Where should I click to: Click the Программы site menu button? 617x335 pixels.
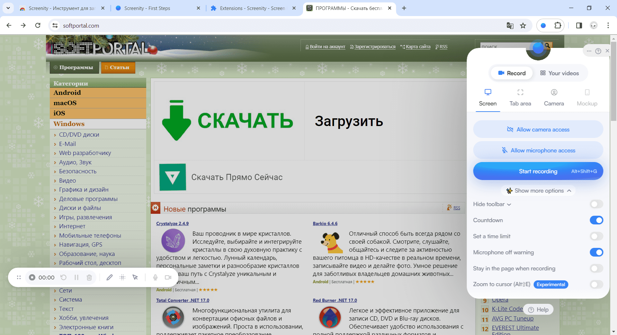(x=74, y=68)
